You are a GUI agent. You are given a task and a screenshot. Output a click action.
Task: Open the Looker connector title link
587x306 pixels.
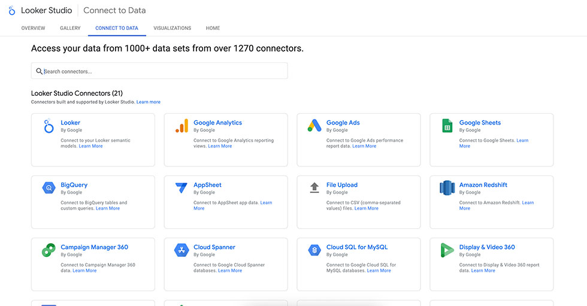click(x=71, y=123)
